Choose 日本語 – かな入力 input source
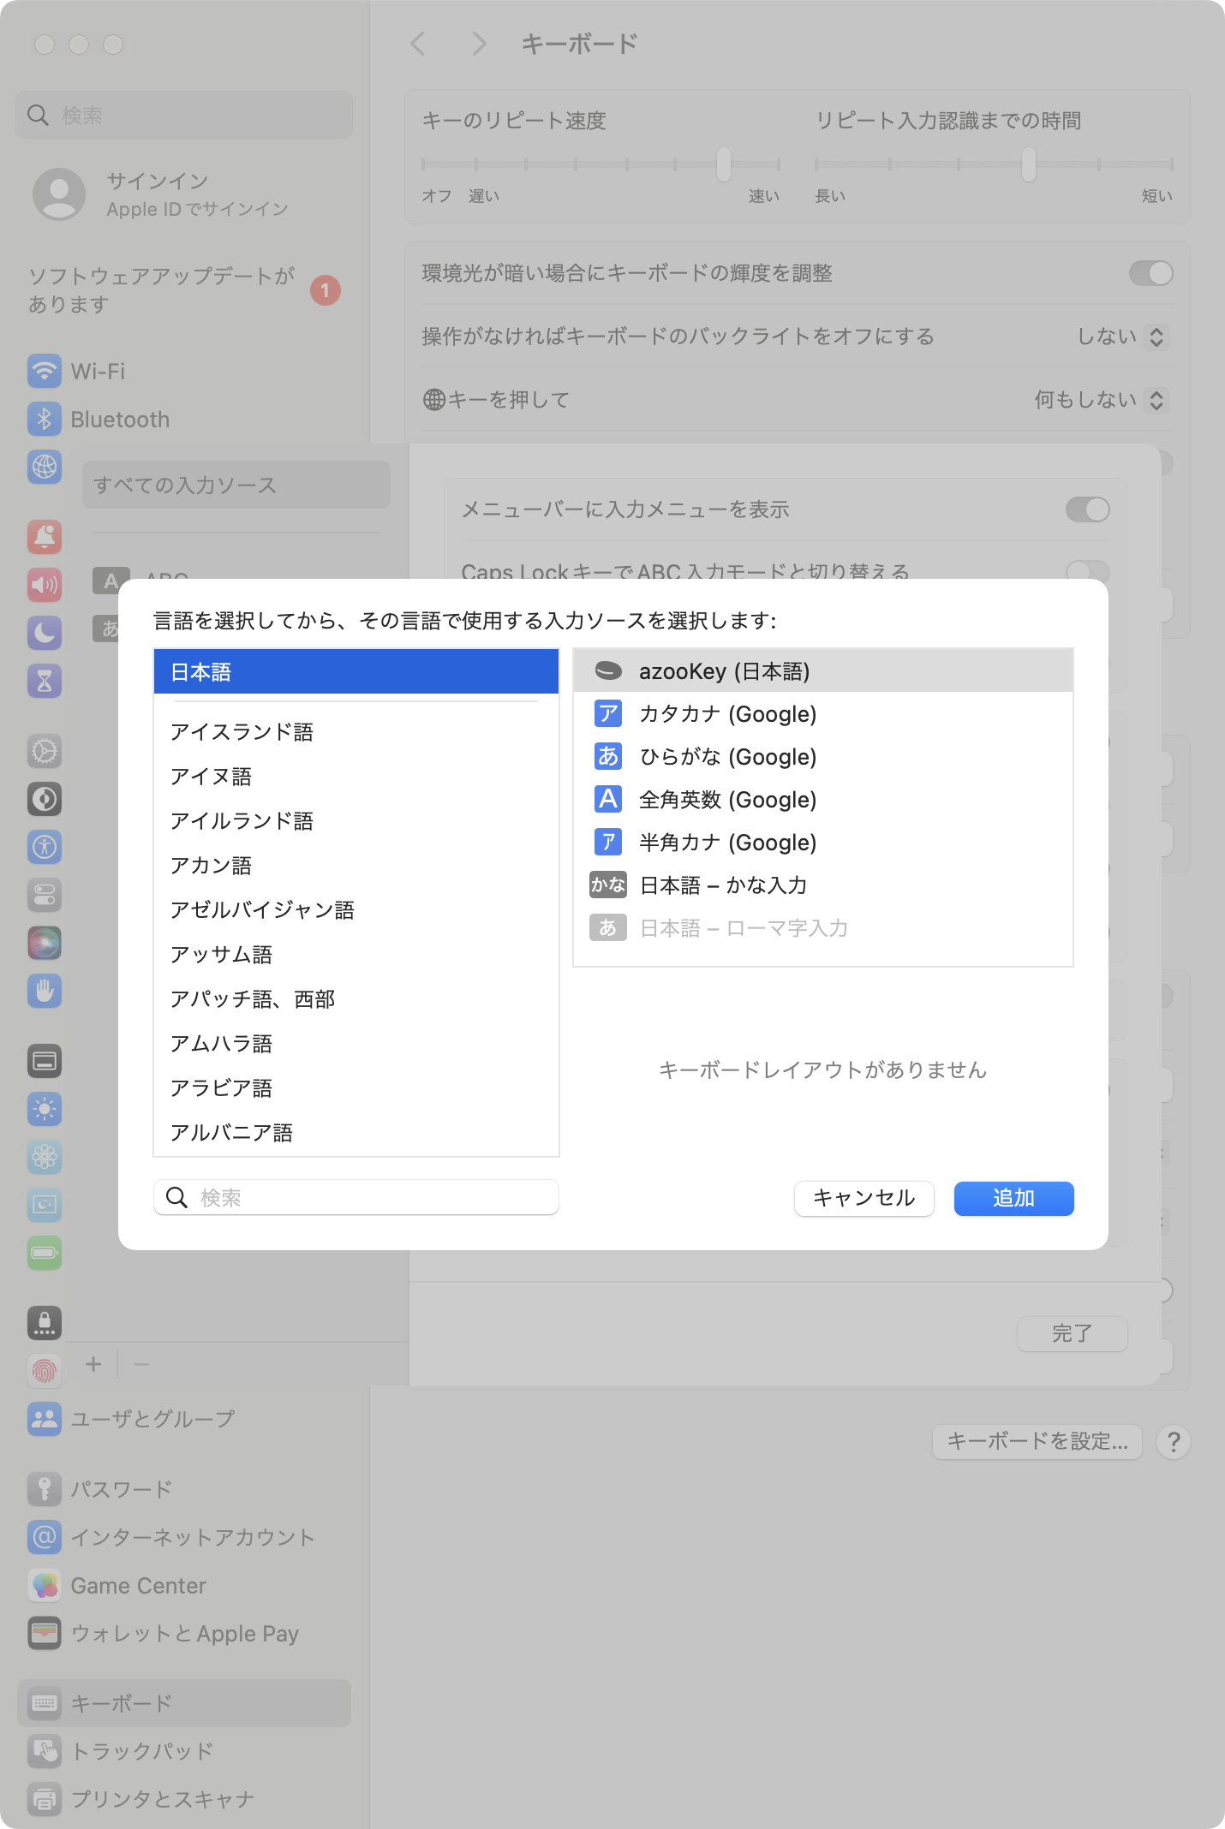This screenshot has height=1829, width=1225. [x=822, y=885]
